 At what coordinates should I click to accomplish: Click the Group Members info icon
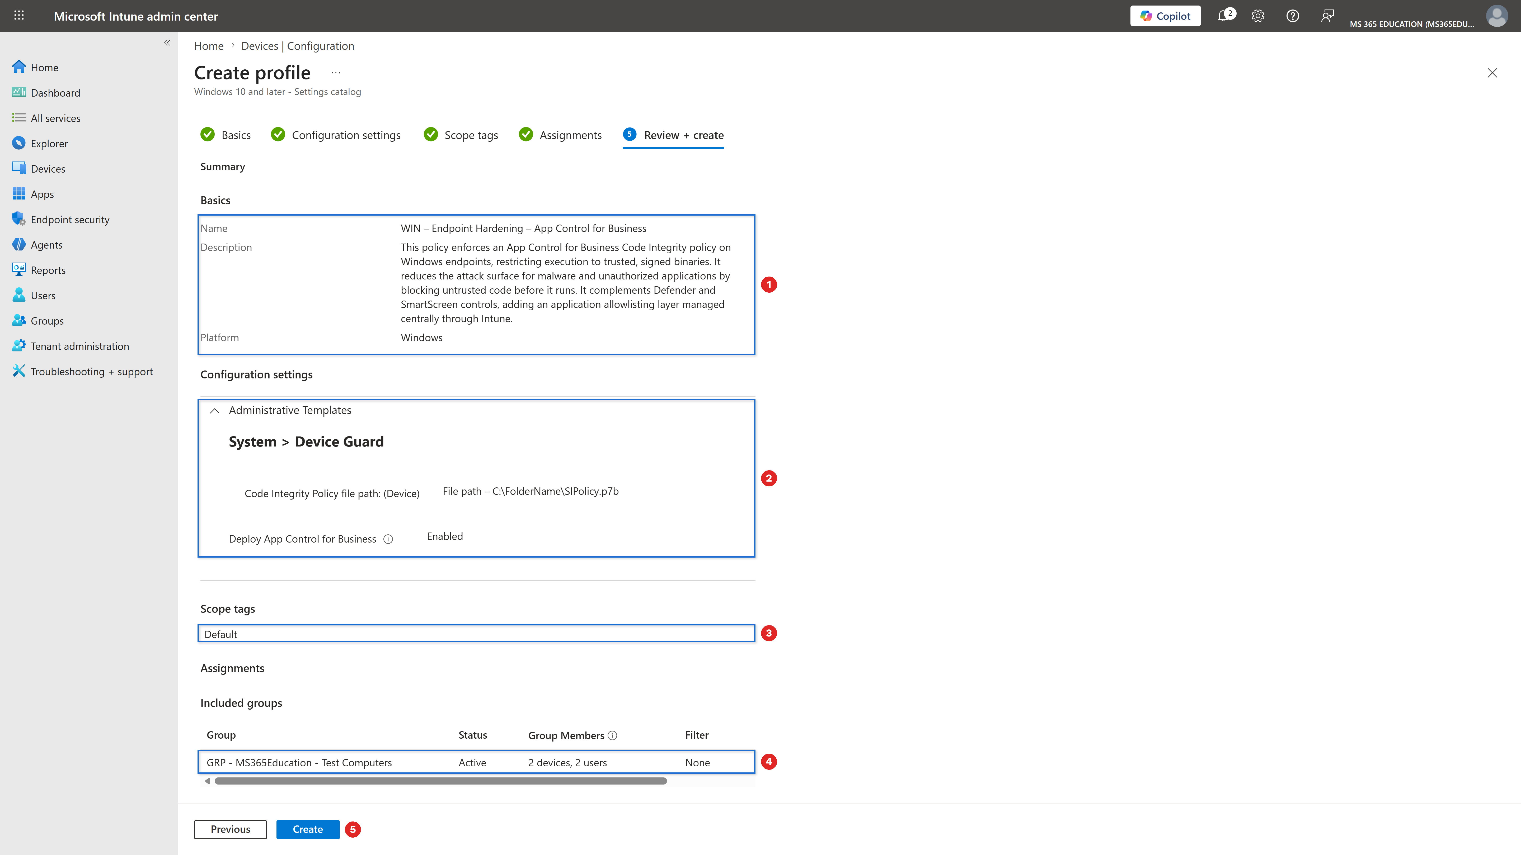[612, 735]
